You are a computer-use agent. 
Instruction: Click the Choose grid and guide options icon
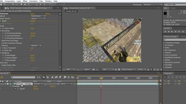point(77,69)
